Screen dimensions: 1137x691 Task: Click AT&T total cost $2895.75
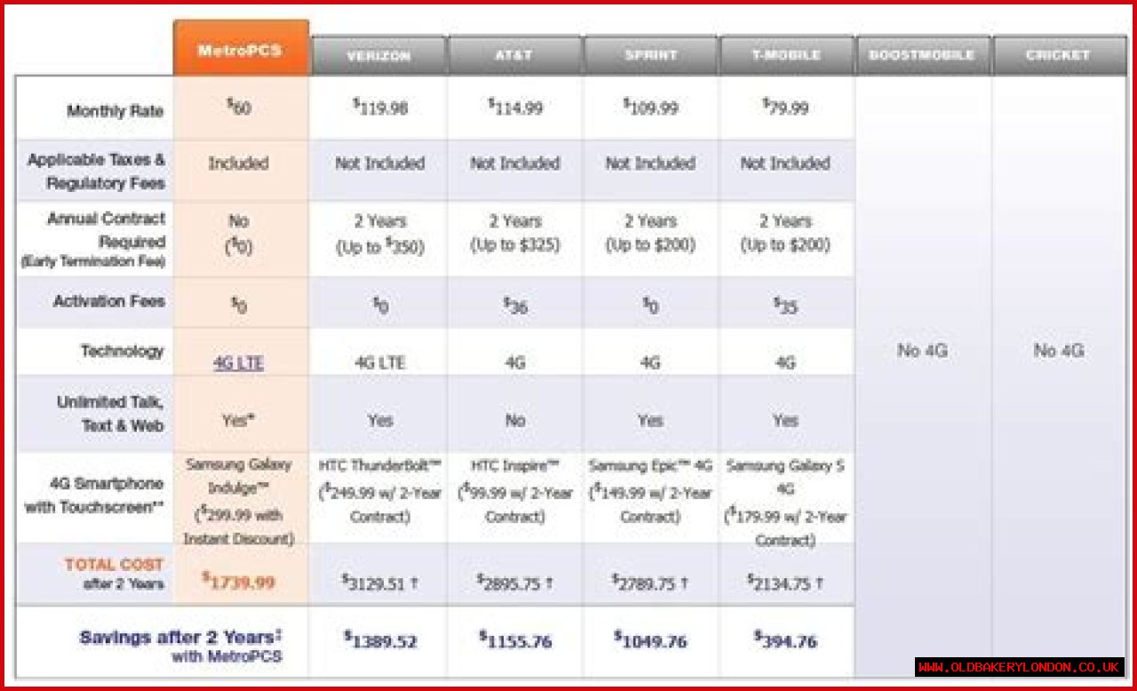coord(515,582)
